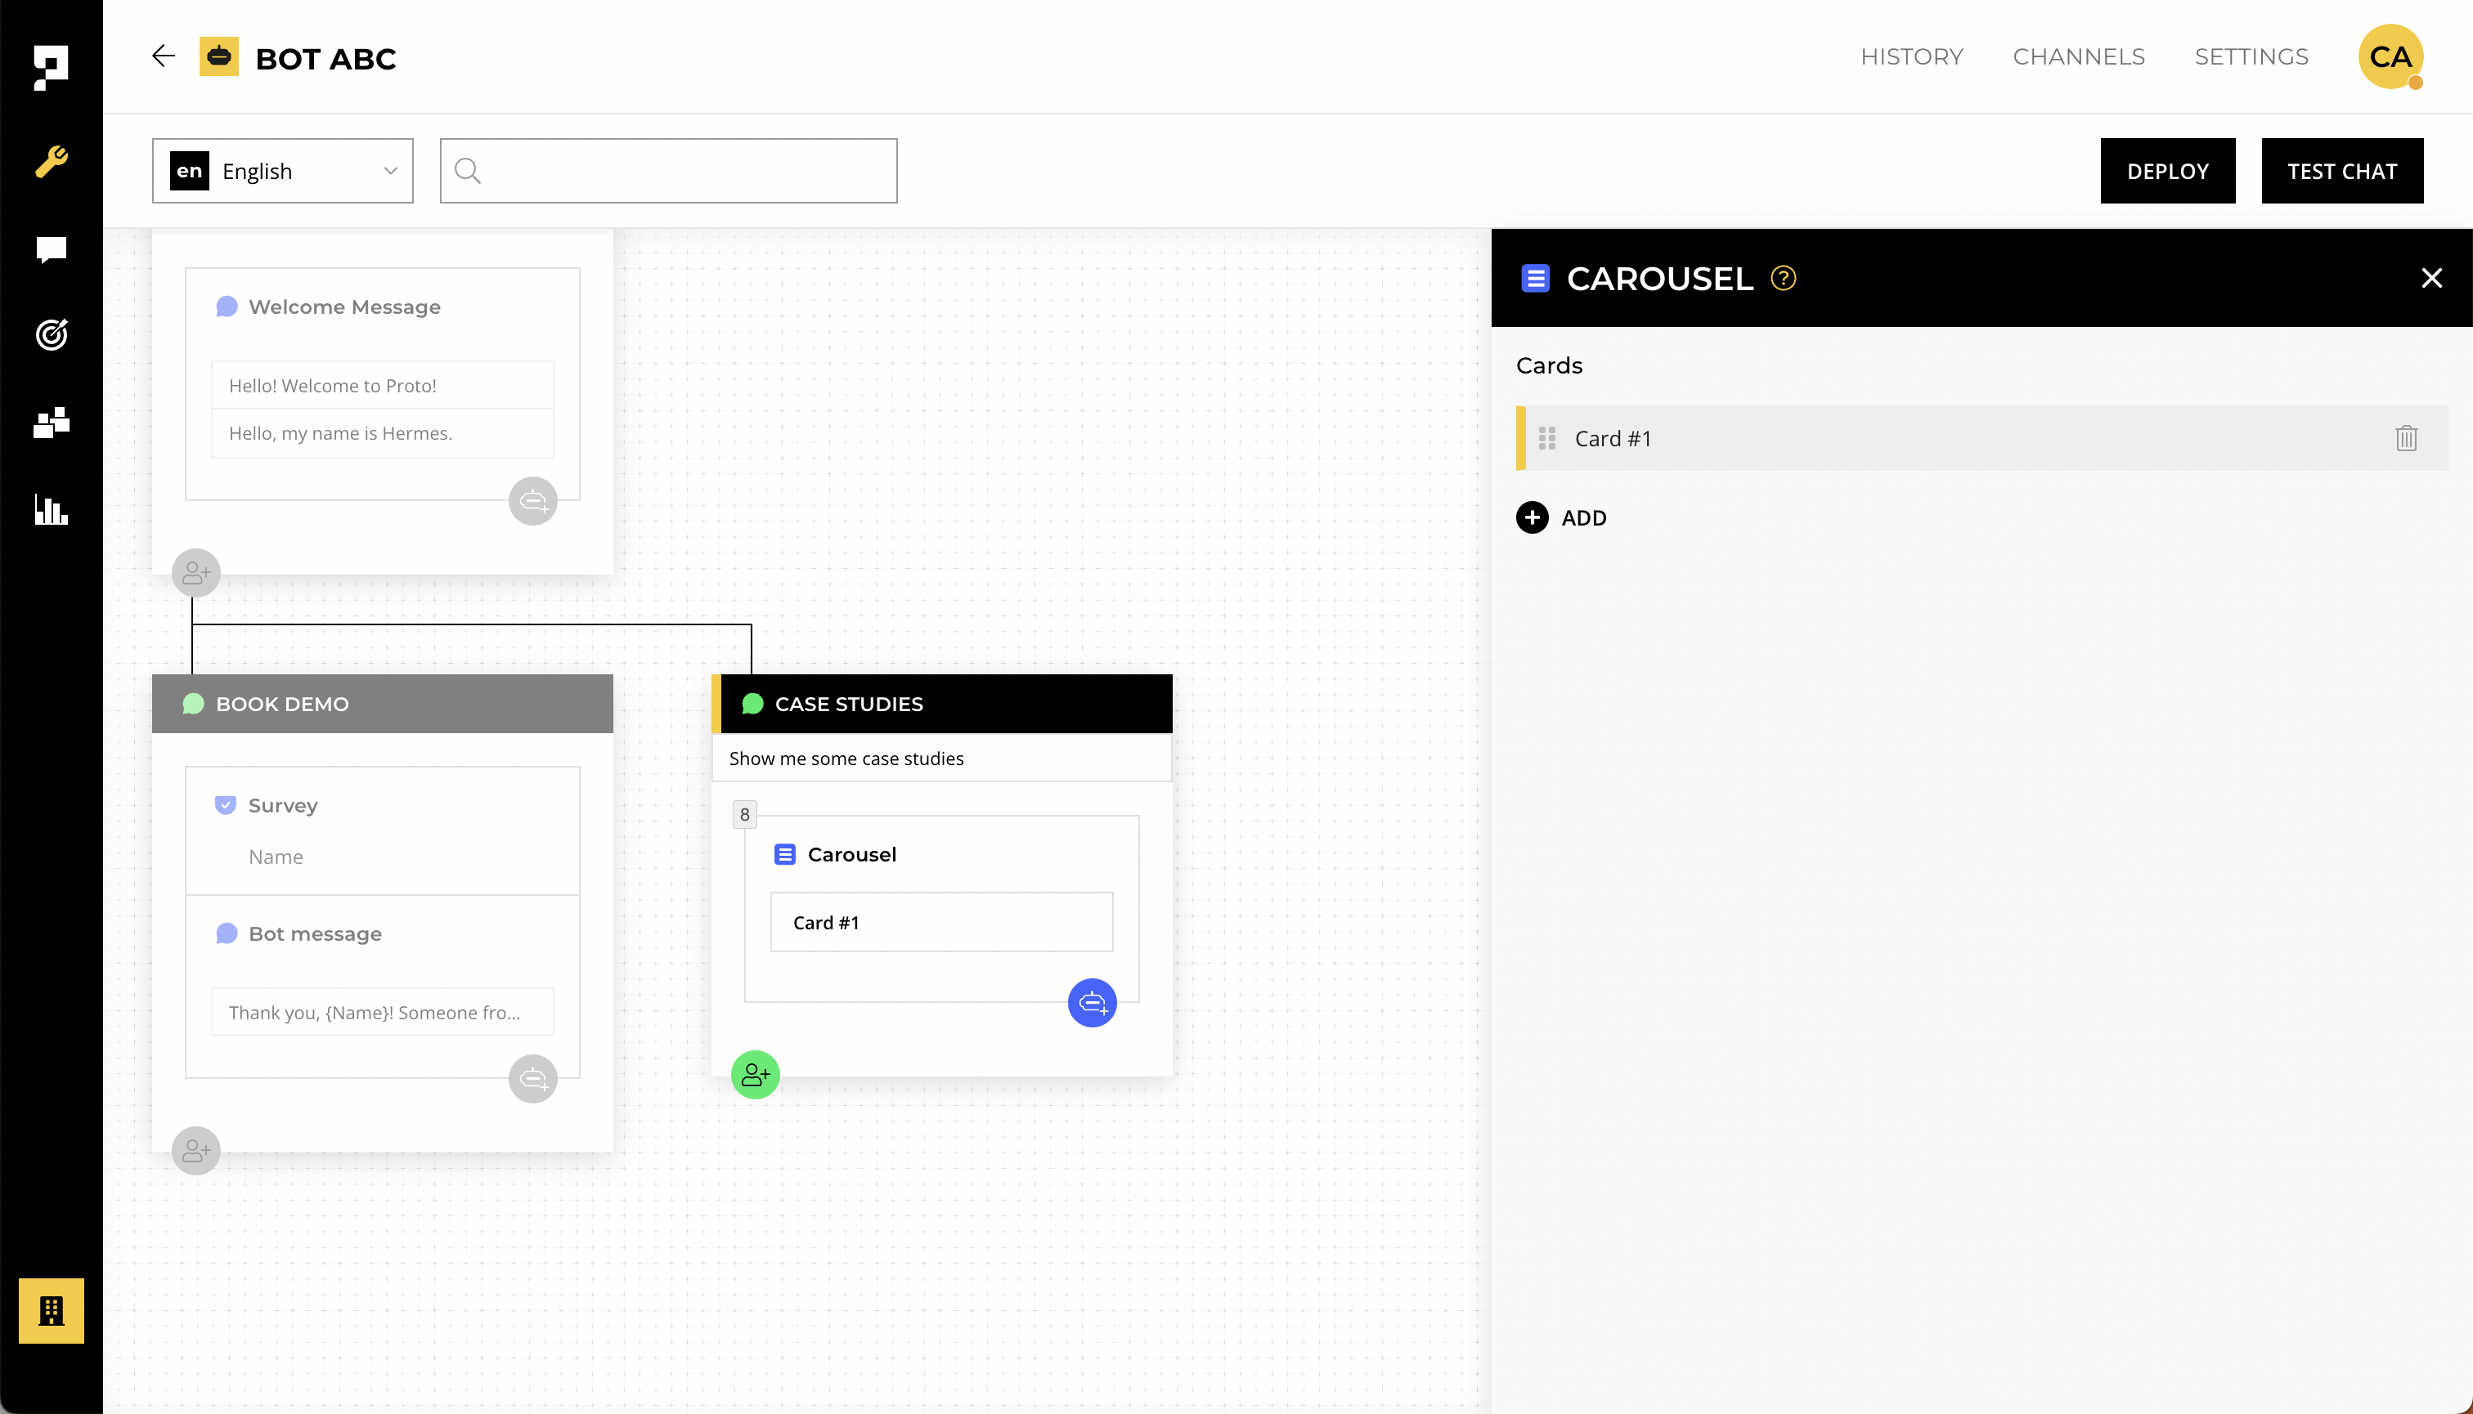Open the wrench tools sidebar icon
The width and height of the screenshot is (2473, 1414).
(x=52, y=161)
